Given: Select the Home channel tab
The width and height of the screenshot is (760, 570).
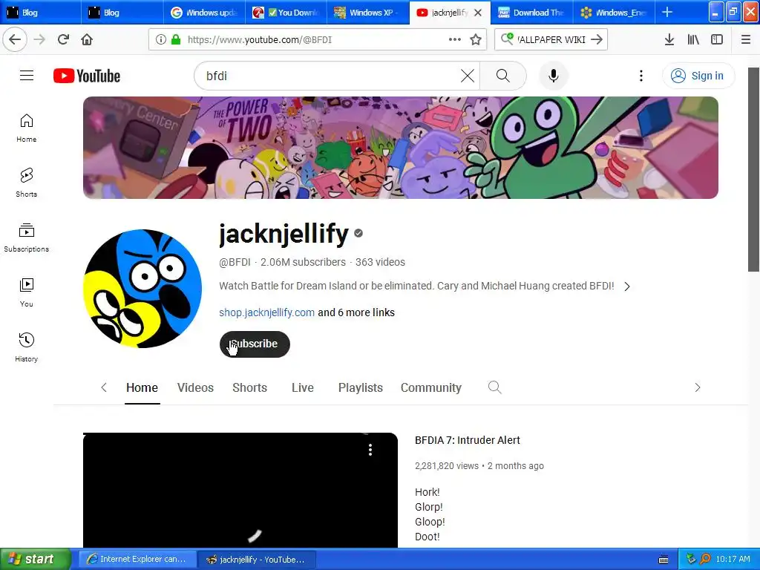Looking at the screenshot, I should click(x=142, y=387).
